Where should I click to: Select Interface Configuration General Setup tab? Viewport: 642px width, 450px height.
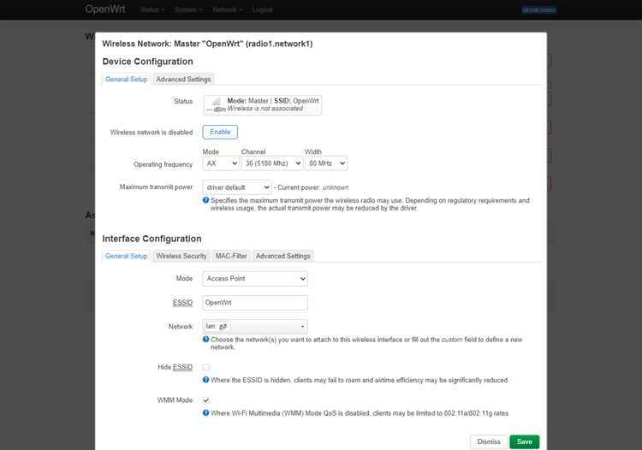pos(126,256)
